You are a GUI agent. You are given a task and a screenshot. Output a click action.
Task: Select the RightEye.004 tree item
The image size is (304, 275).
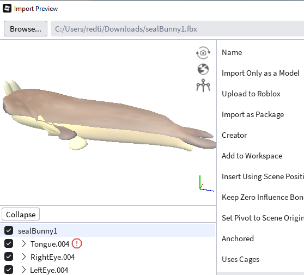[x=52, y=257]
